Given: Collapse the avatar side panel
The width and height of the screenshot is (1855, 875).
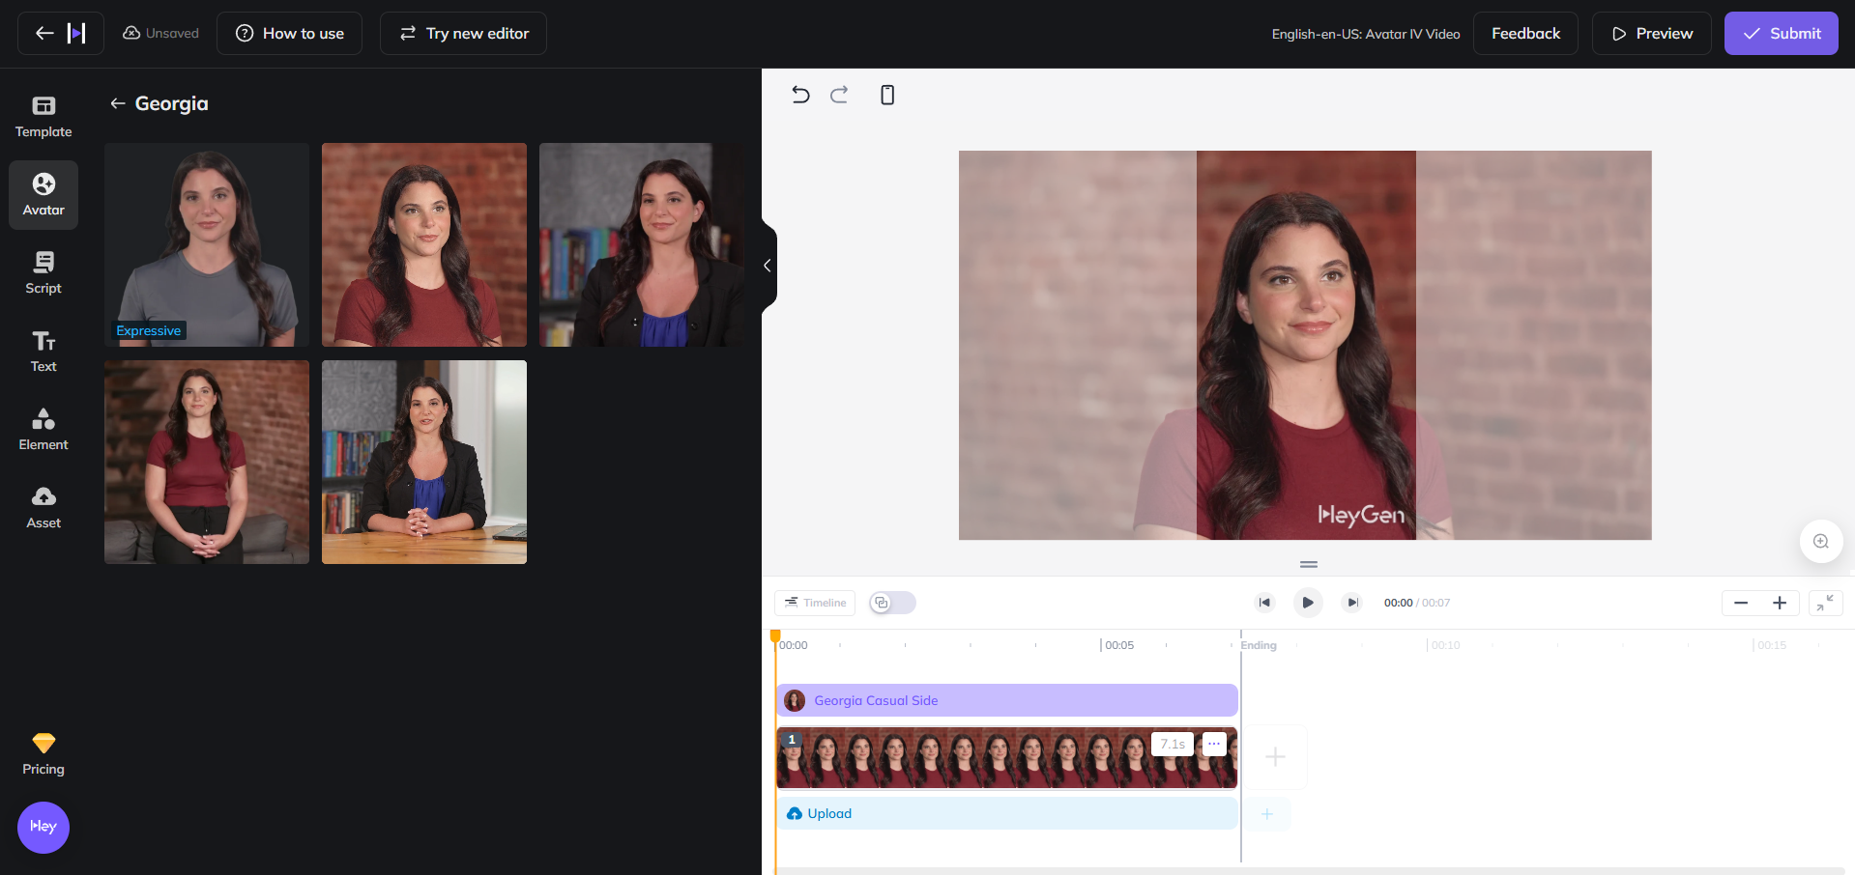Looking at the screenshot, I should 768,266.
